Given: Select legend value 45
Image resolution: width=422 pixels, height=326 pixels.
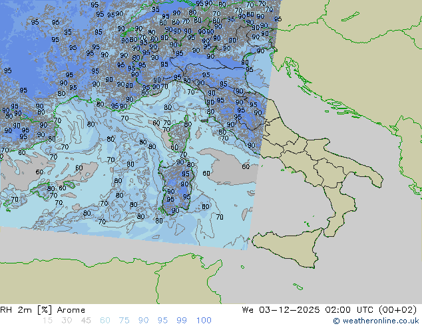Looking at the screenshot, I should (86, 321).
